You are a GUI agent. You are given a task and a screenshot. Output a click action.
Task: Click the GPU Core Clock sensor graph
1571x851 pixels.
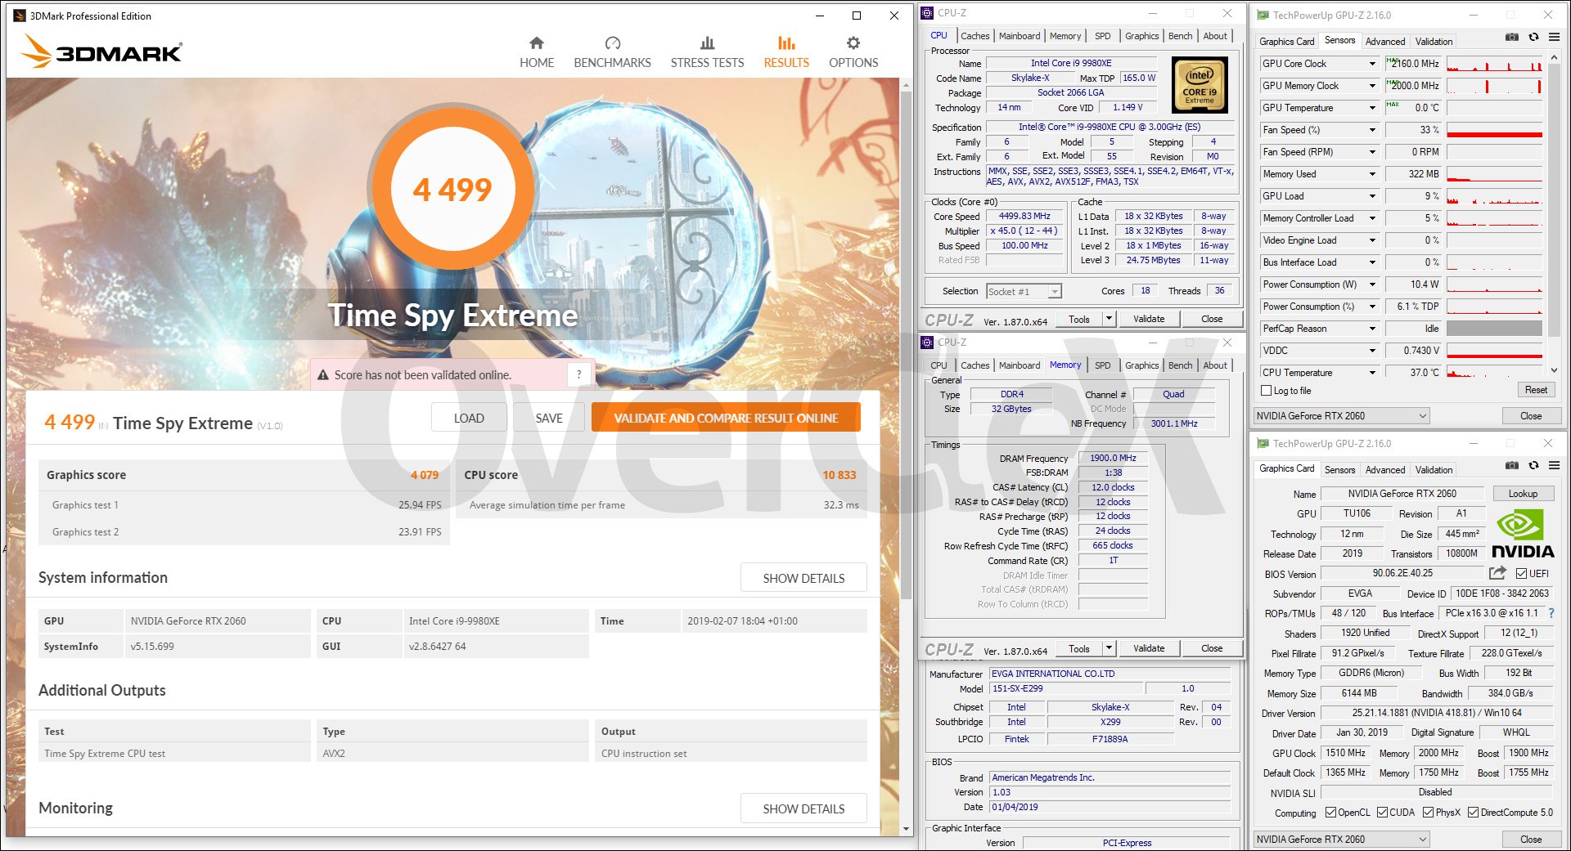click(1494, 64)
